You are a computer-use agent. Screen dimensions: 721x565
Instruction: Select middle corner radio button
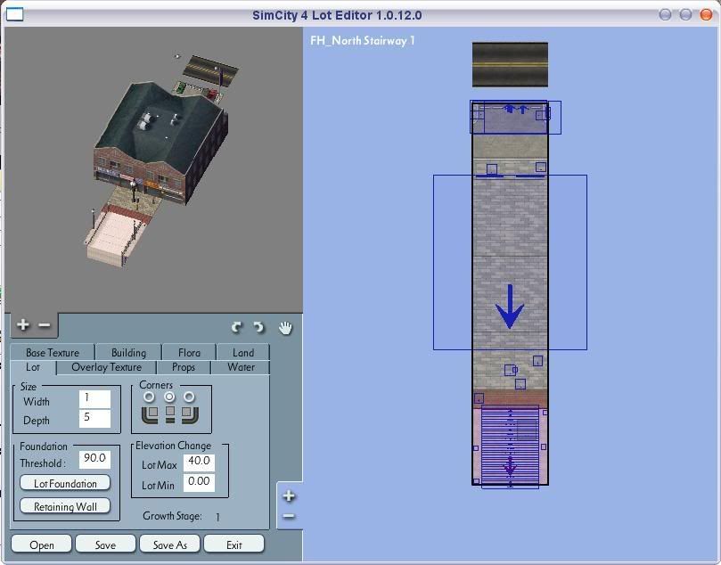(169, 397)
